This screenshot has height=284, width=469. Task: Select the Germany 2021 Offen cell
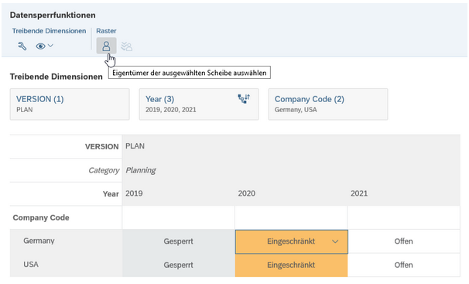click(404, 241)
